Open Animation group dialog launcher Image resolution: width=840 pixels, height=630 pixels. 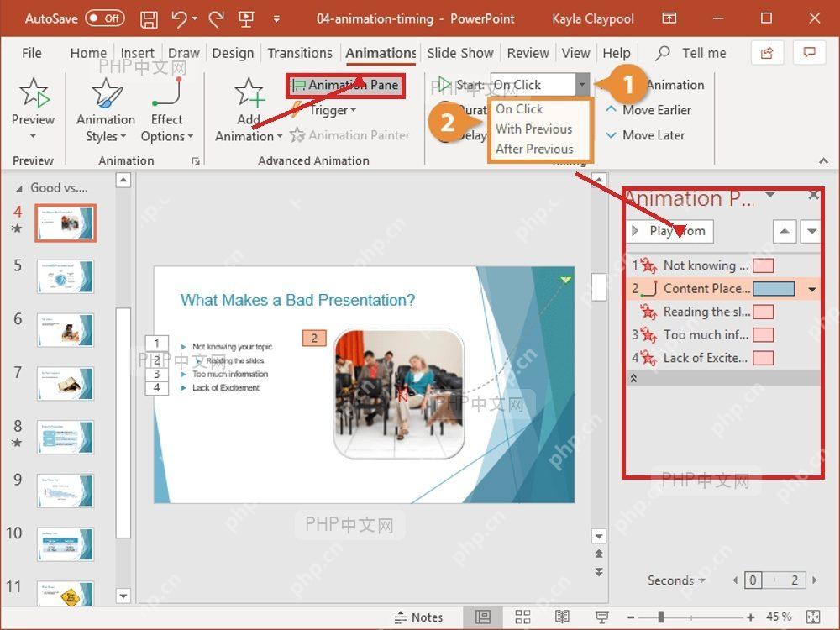(x=196, y=160)
